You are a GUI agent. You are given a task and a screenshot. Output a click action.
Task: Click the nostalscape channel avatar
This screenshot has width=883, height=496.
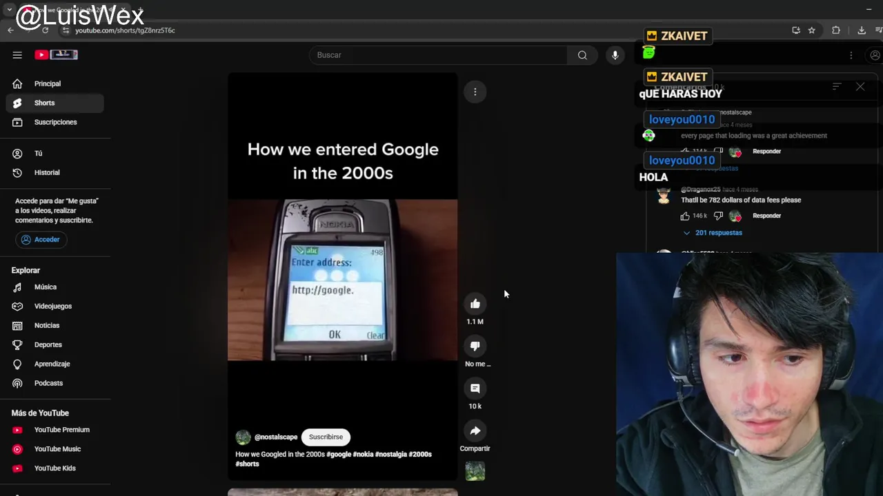tap(243, 437)
